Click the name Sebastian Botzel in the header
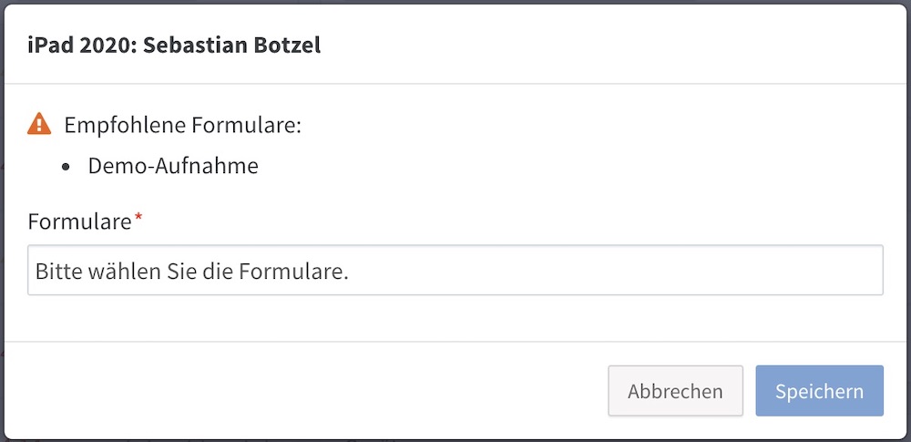Screen dimensions: 911x442 pyautogui.click(x=231, y=46)
